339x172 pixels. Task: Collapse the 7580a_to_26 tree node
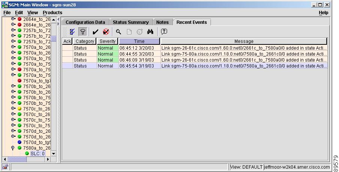(13, 148)
